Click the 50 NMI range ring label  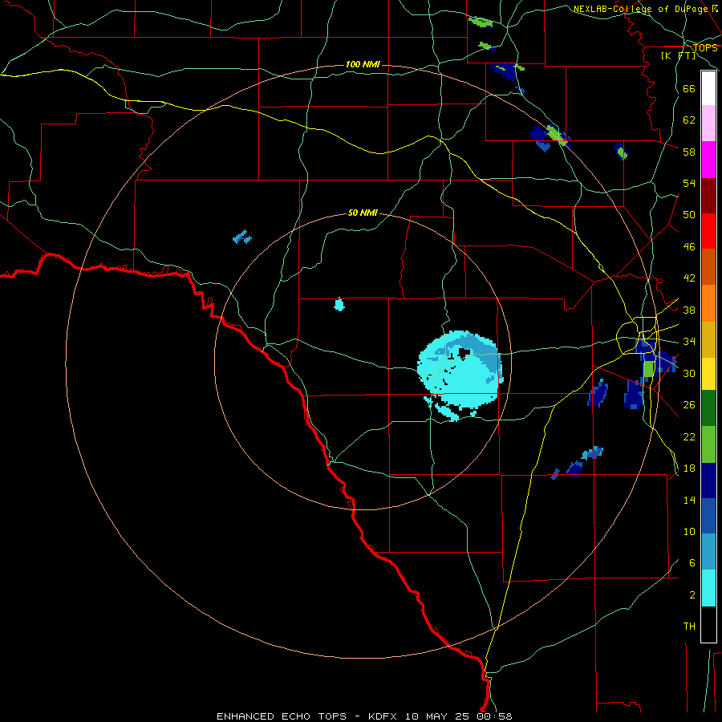coord(363,213)
